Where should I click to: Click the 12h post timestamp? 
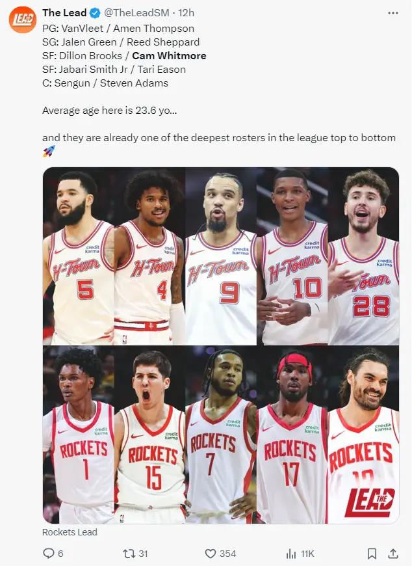tap(186, 13)
